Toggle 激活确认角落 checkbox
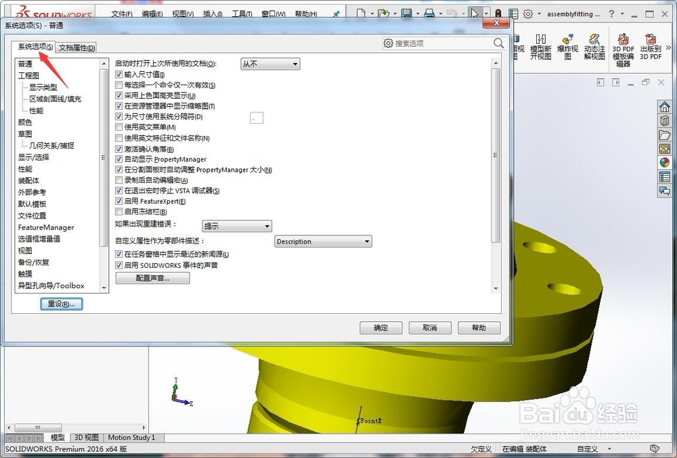The width and height of the screenshot is (677, 458). [x=119, y=149]
